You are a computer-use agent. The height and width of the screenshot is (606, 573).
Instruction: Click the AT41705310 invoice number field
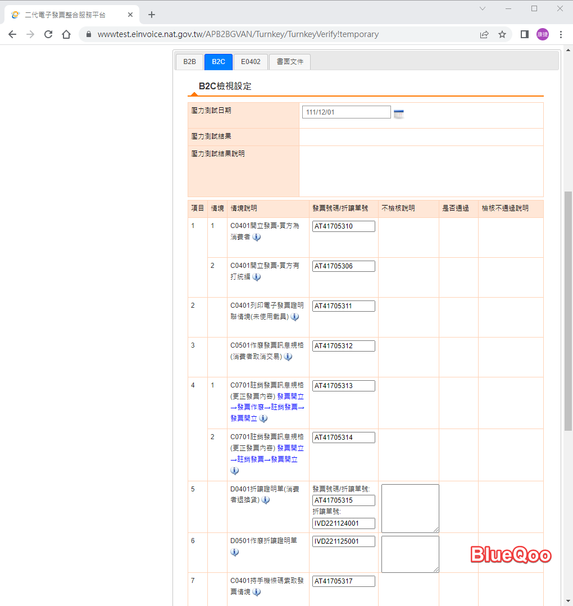click(x=343, y=226)
